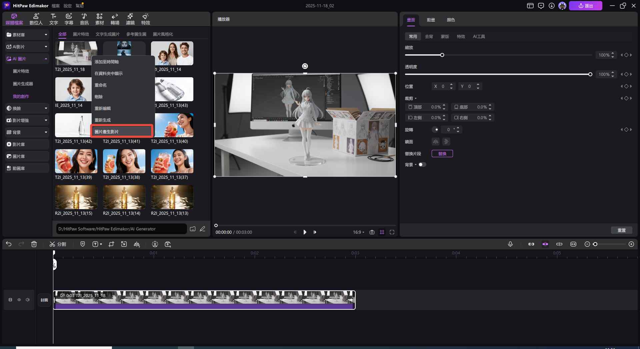
Task: Undo last action in timeline toolbar
Action: coord(9,244)
